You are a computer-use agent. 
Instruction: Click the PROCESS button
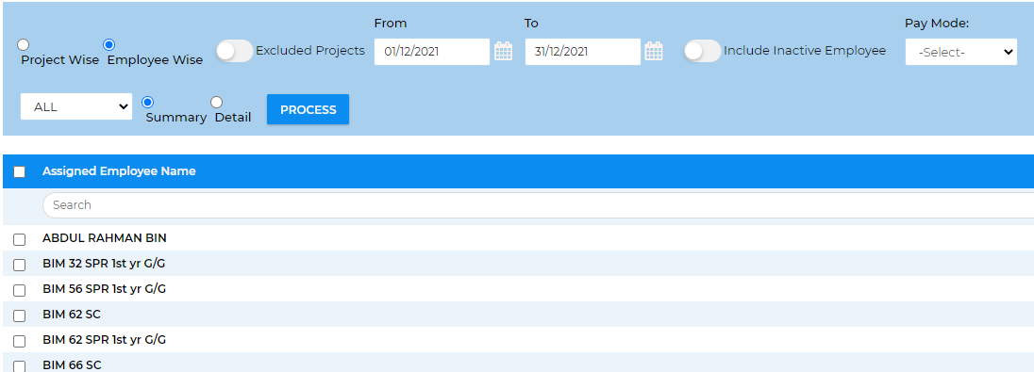(308, 109)
